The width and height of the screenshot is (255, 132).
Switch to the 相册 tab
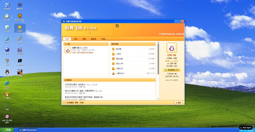tap(84, 39)
